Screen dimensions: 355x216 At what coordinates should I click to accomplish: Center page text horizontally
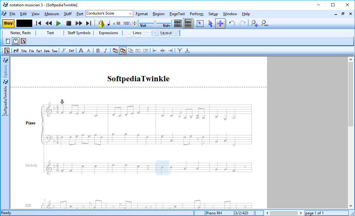coord(163,51)
